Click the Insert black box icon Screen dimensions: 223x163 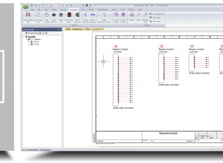click(54, 18)
